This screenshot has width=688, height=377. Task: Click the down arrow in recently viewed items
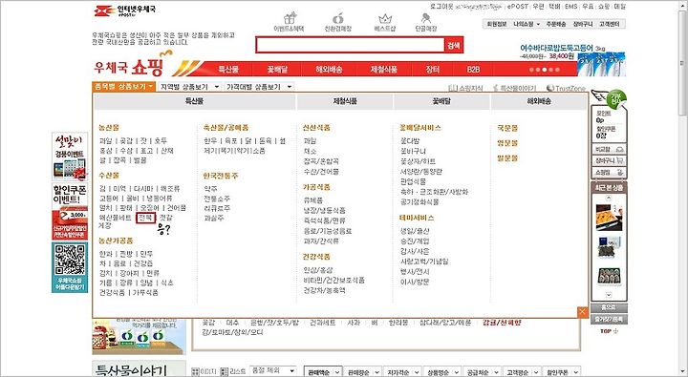click(609, 295)
